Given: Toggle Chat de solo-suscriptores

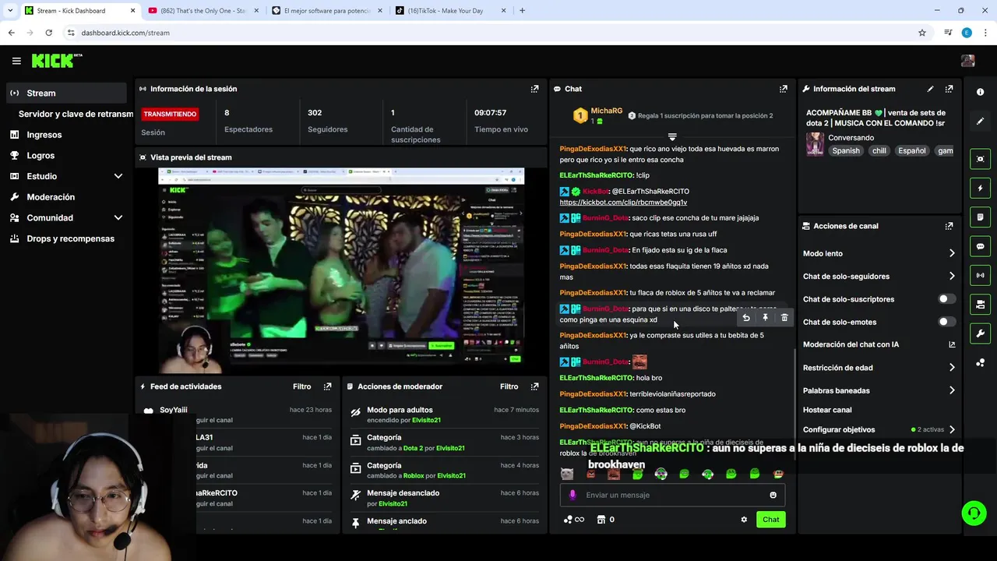Looking at the screenshot, I should click(x=946, y=299).
